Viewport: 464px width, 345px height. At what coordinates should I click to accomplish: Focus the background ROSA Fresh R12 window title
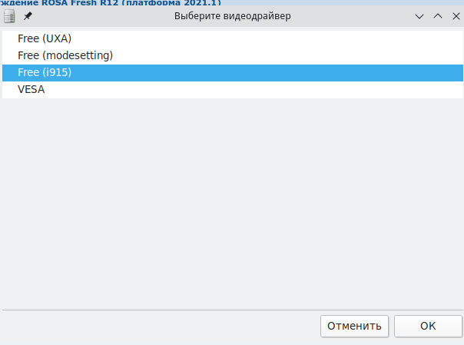pos(111,3)
